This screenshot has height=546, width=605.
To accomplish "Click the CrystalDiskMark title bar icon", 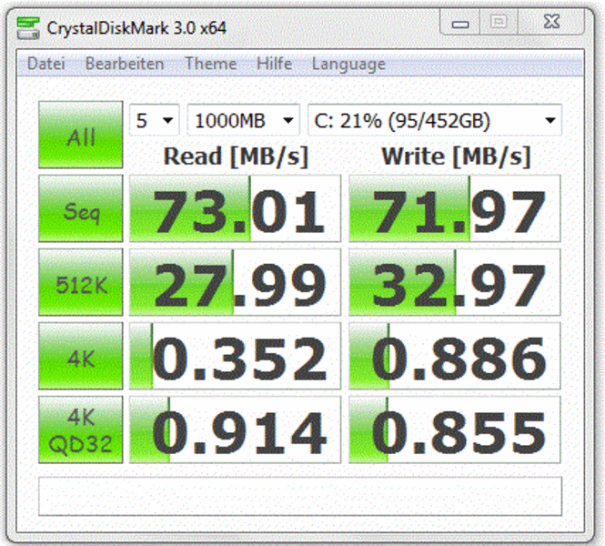I will 32,27.
